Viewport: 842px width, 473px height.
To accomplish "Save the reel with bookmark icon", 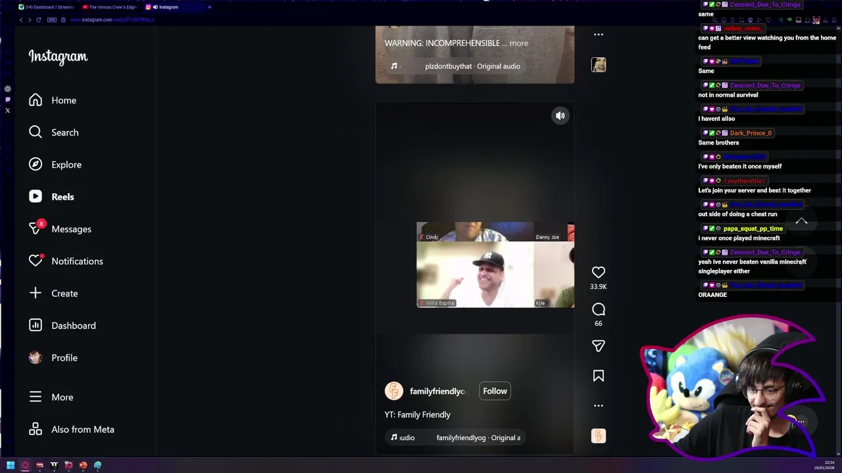I will point(598,376).
